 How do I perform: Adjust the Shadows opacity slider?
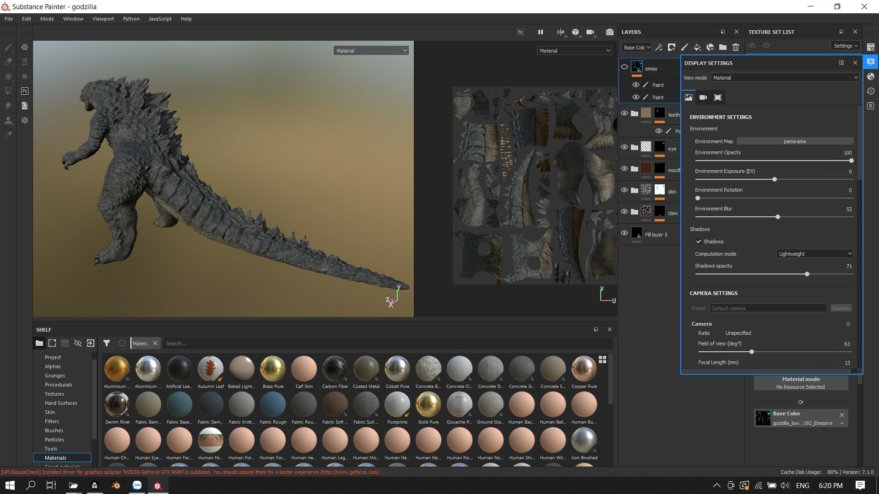click(807, 274)
